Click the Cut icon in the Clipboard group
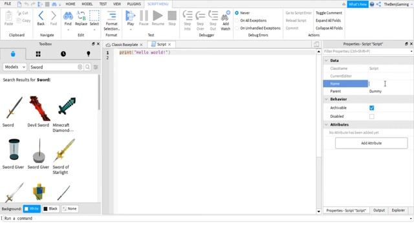 point(19,13)
